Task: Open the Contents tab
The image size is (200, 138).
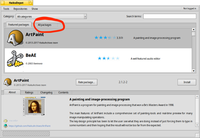Action: tap(63, 92)
